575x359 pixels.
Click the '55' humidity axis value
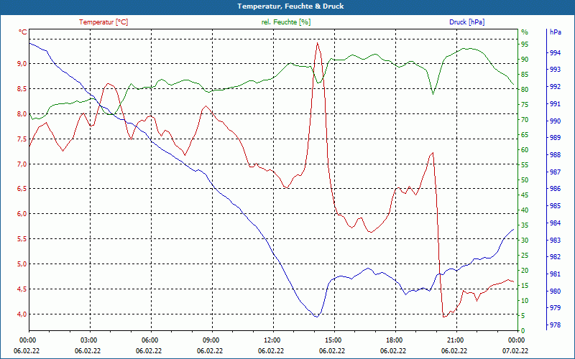(x=525, y=165)
